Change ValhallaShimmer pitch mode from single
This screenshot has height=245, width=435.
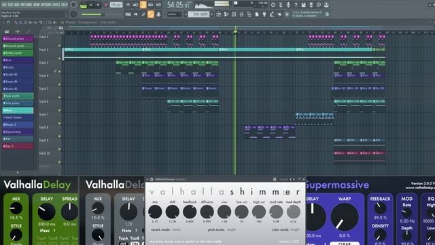point(231,230)
